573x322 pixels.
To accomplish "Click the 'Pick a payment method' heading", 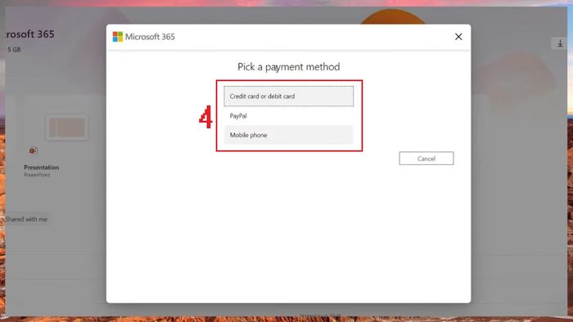I will (289, 67).
